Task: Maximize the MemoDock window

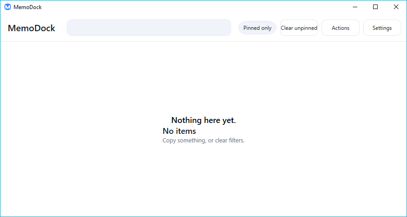Action: coord(375,7)
